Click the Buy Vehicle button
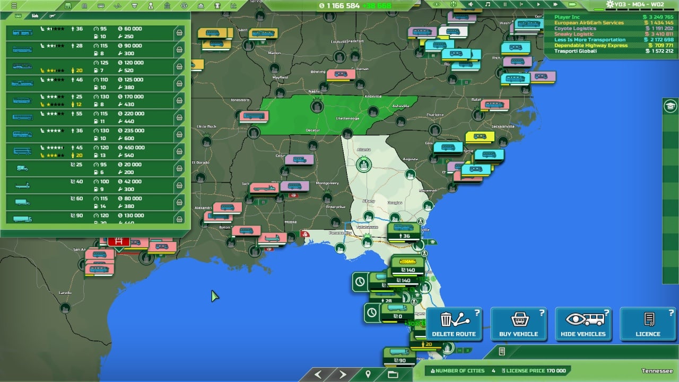The height and width of the screenshot is (382, 679). (x=518, y=324)
